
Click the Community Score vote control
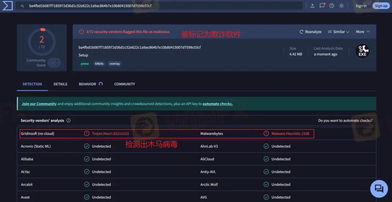pyautogui.click(x=54, y=63)
